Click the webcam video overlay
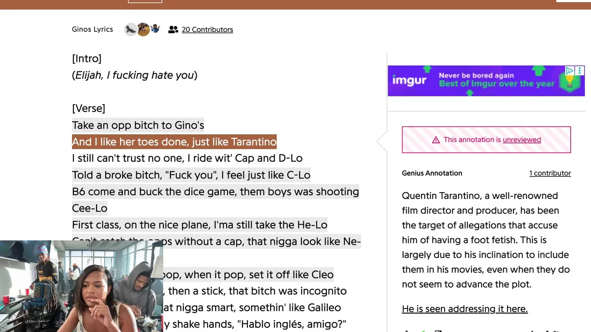The image size is (591, 332). tap(81, 286)
